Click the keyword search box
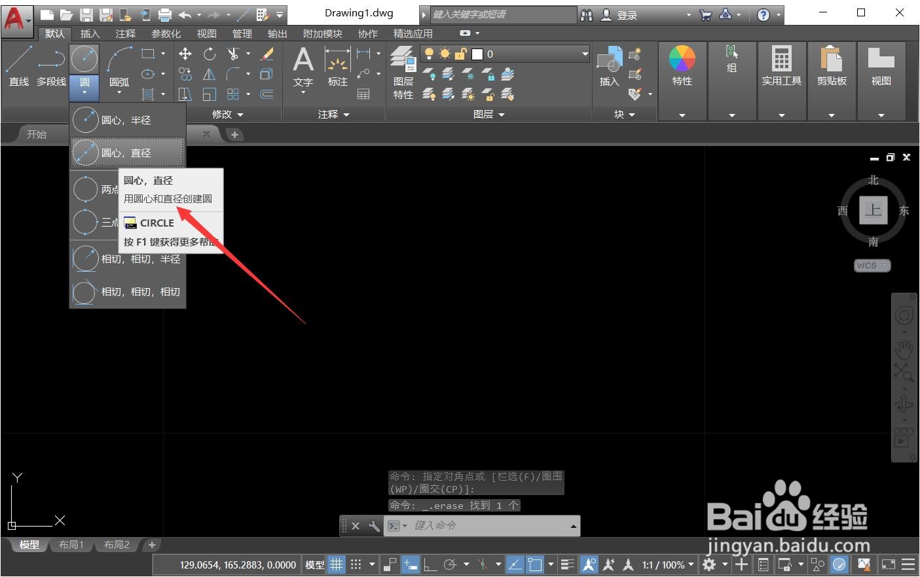Viewport: 920px width, 577px height. pos(503,14)
